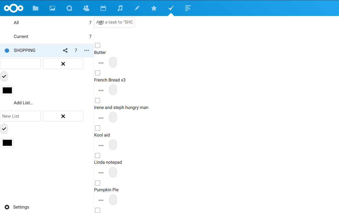This screenshot has height=213, width=339.
Task: Focus the New List name field
Action: point(20,116)
